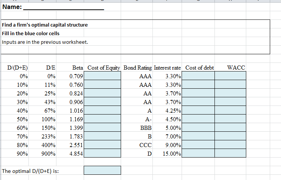Click the 'Interest rate' header
The width and height of the screenshot is (281, 180).
tap(167, 68)
